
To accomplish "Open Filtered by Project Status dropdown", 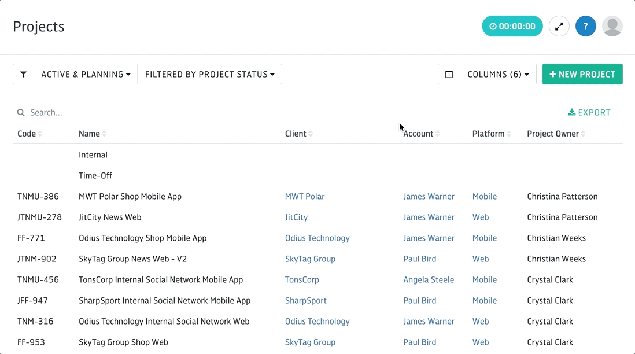I will point(210,74).
